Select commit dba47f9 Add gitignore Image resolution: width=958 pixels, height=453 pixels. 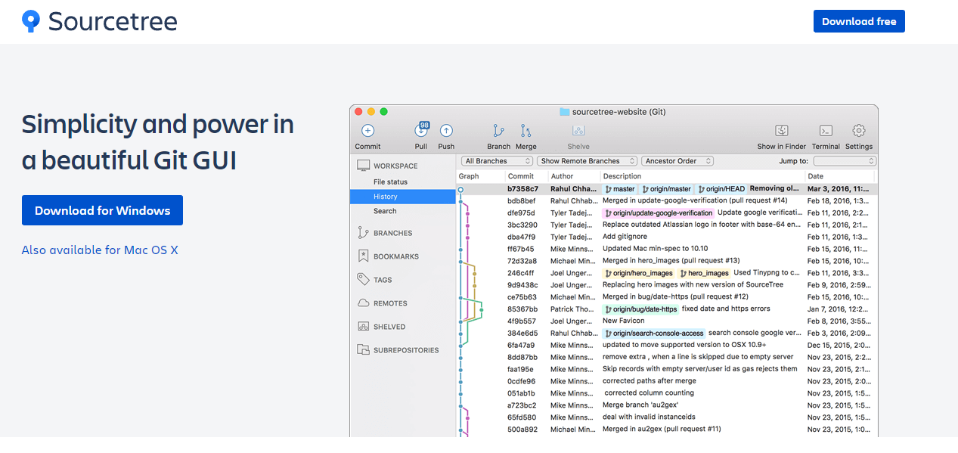(x=667, y=237)
